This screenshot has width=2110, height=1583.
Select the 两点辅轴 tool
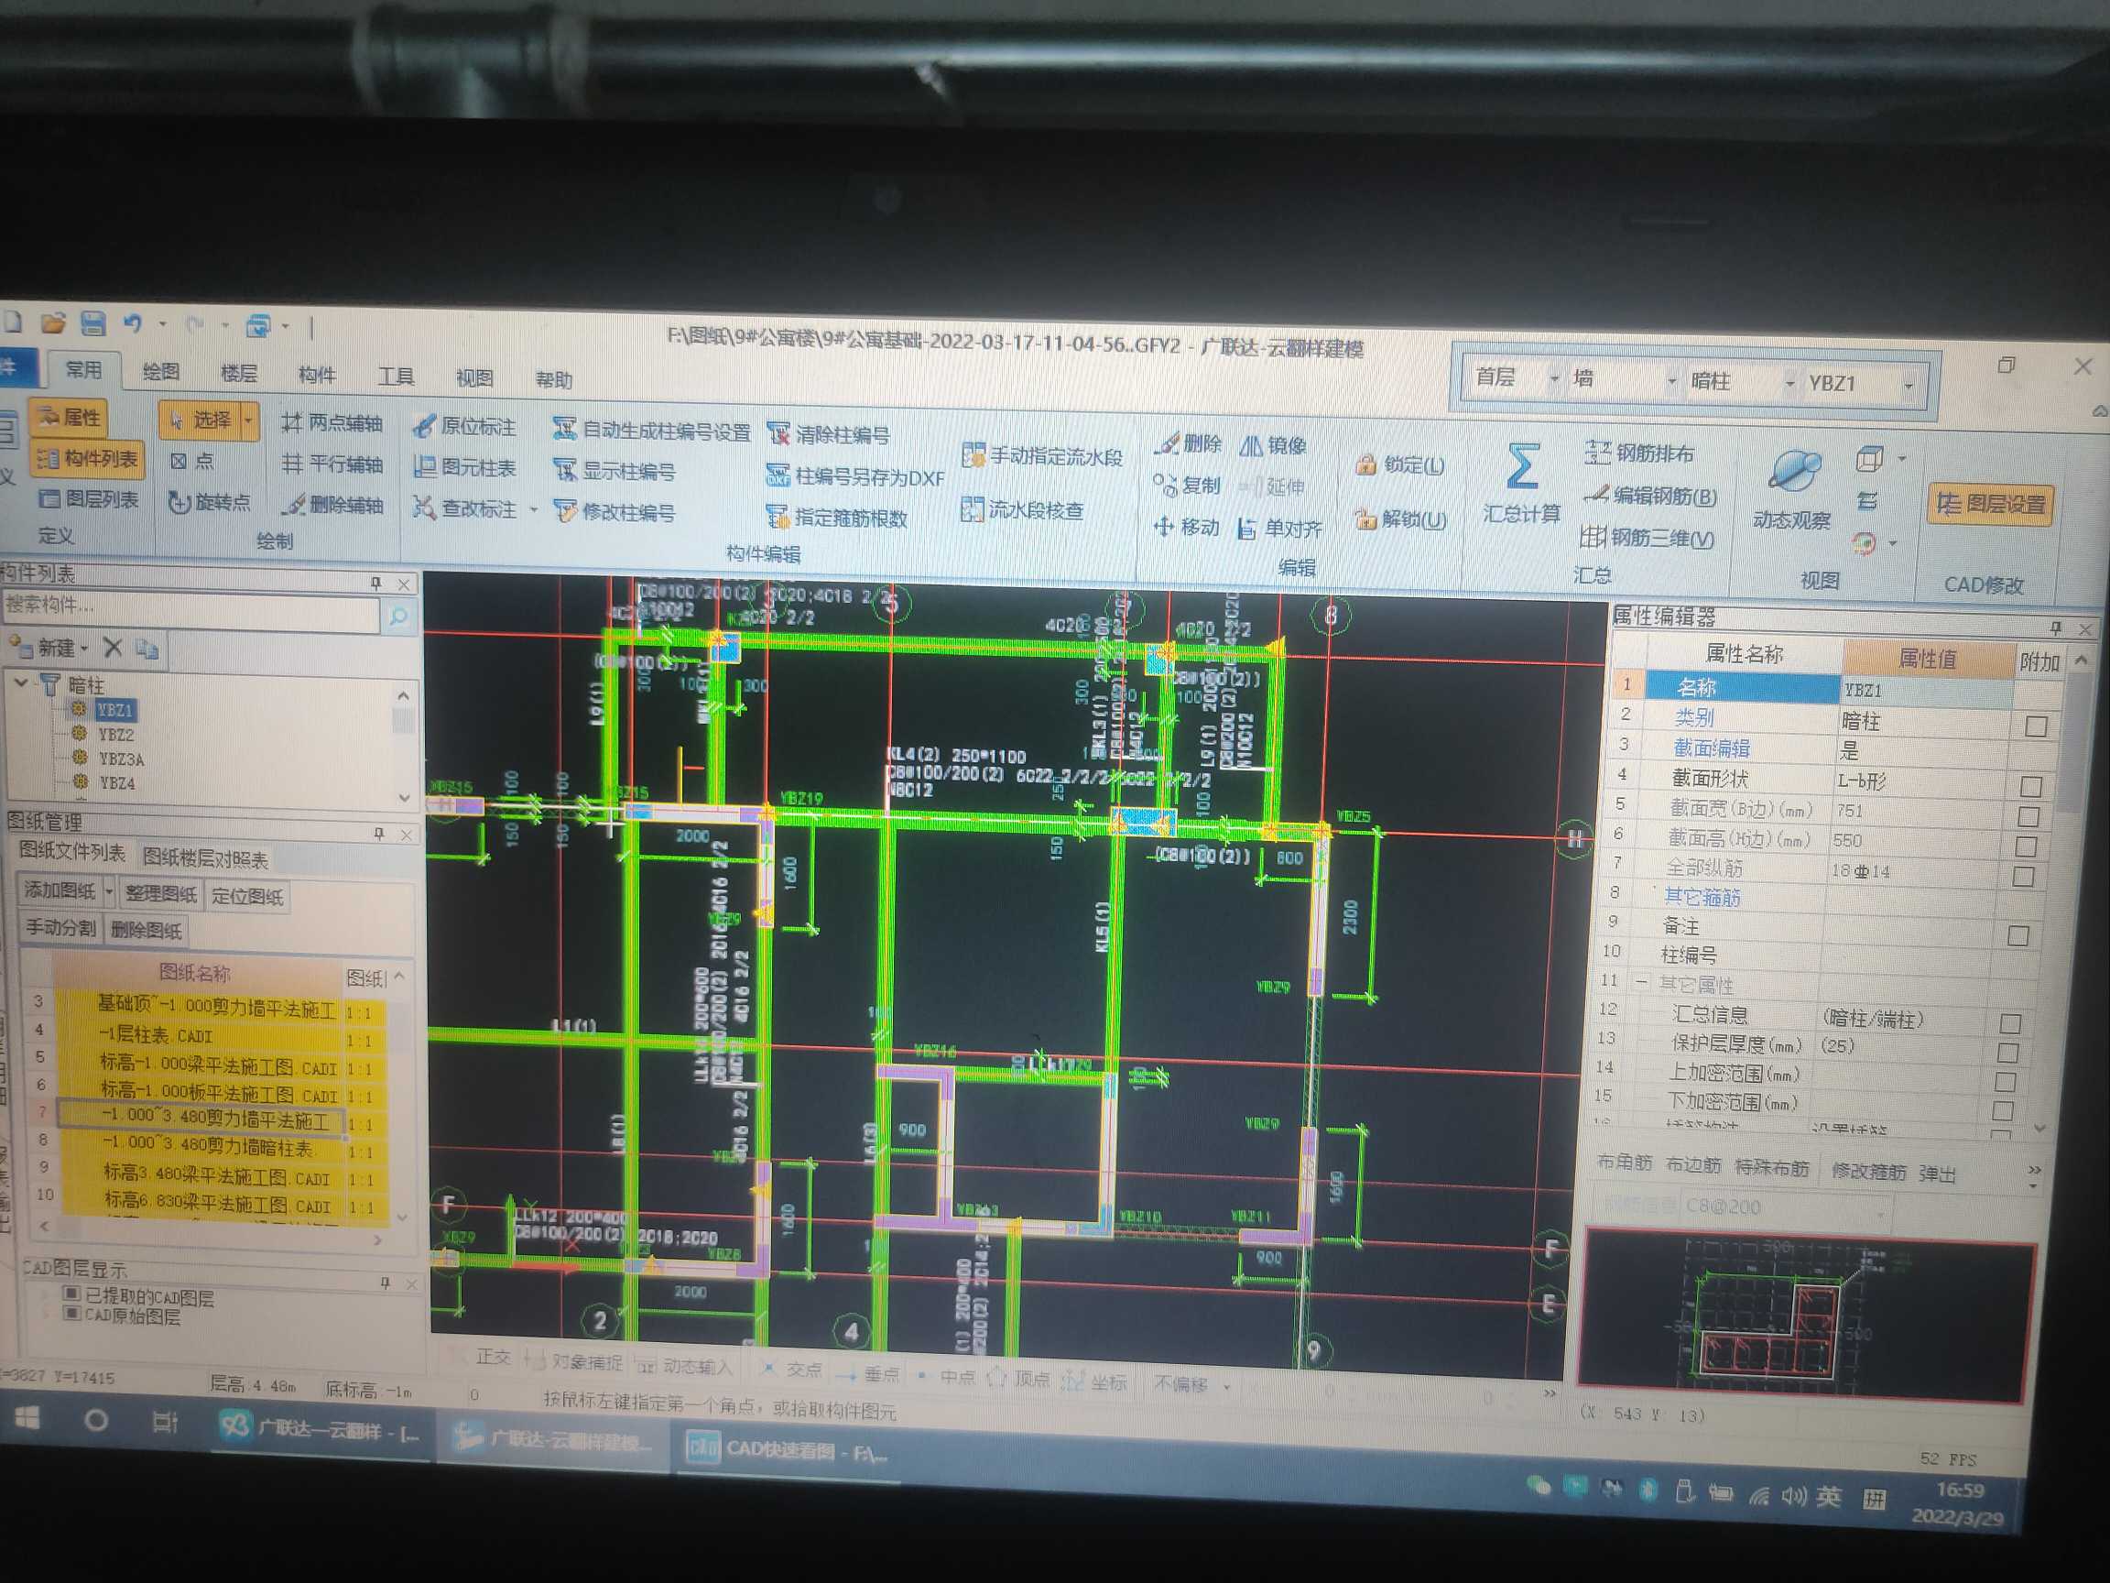coord(332,422)
